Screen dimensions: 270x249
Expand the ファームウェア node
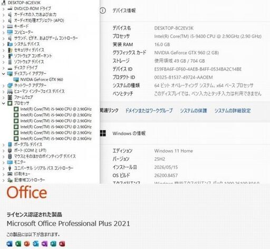click(3, 97)
